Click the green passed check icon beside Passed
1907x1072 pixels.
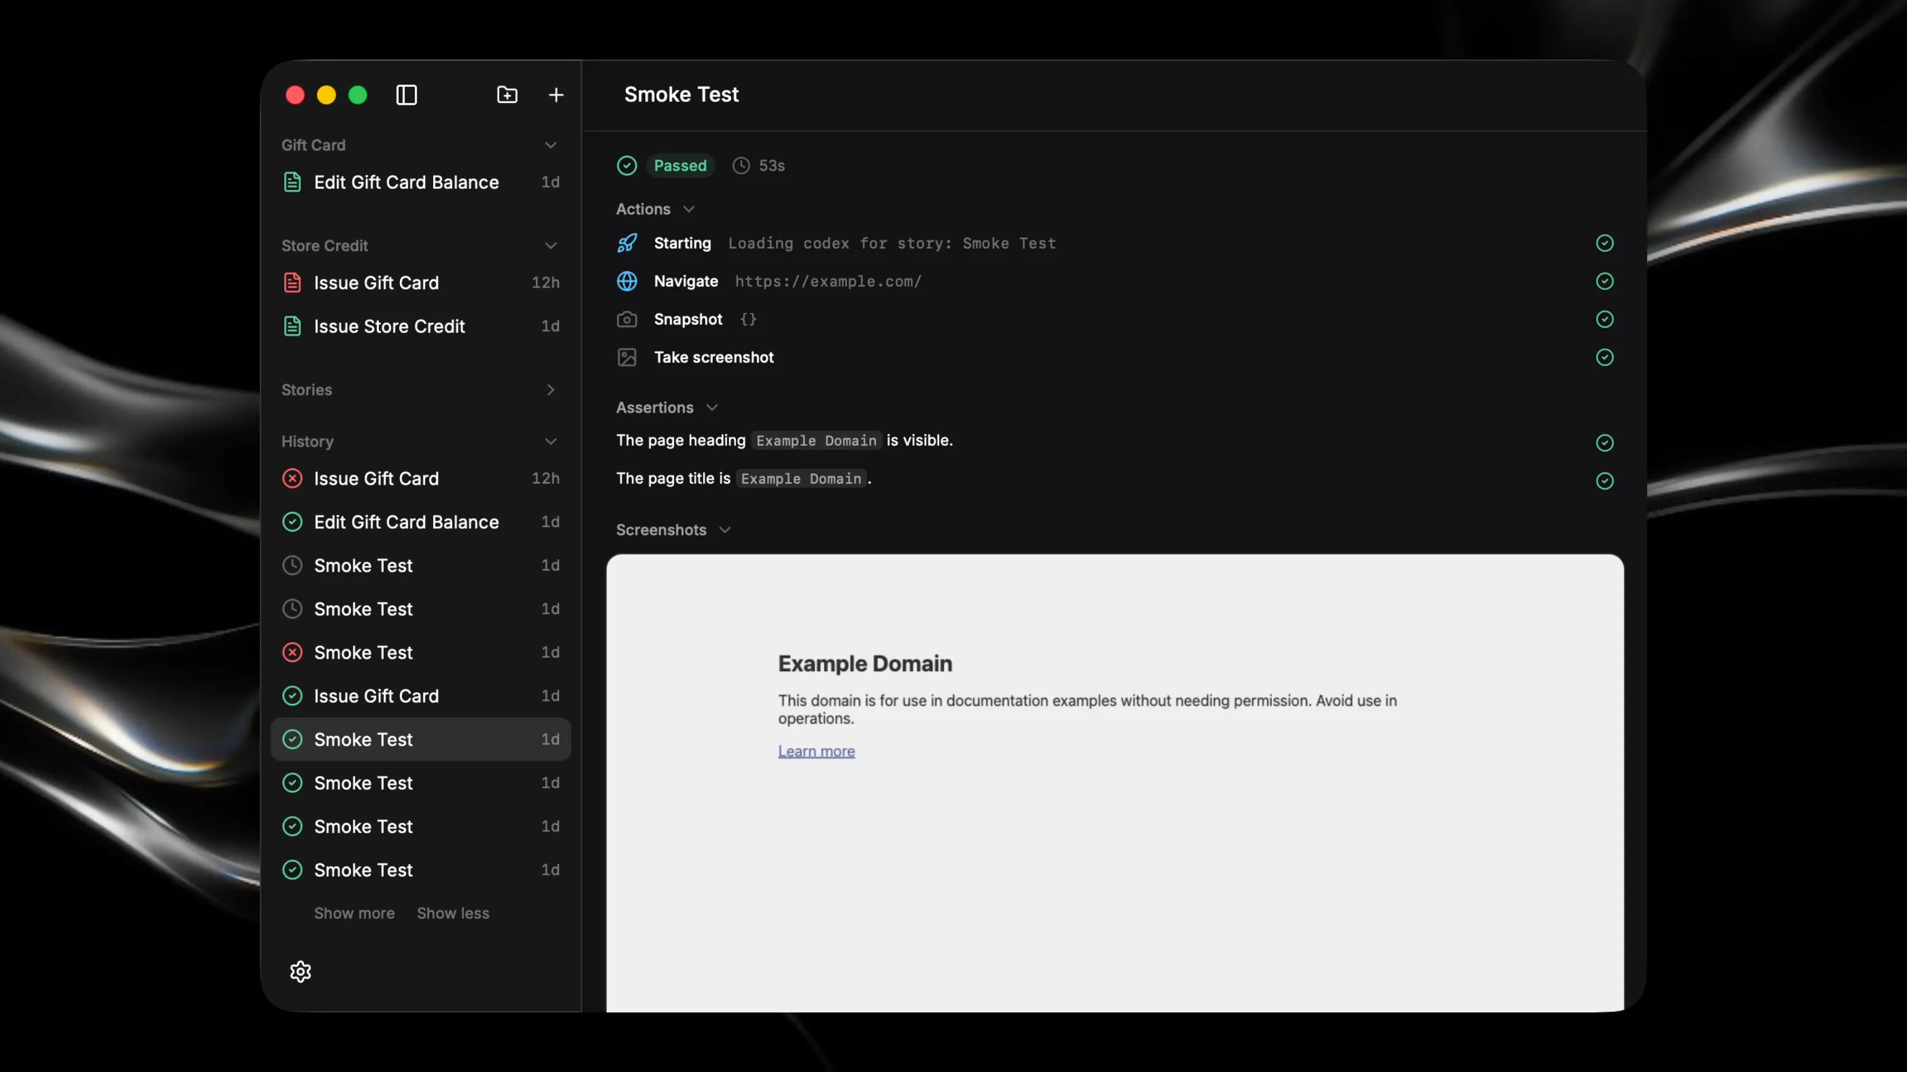[x=627, y=166]
